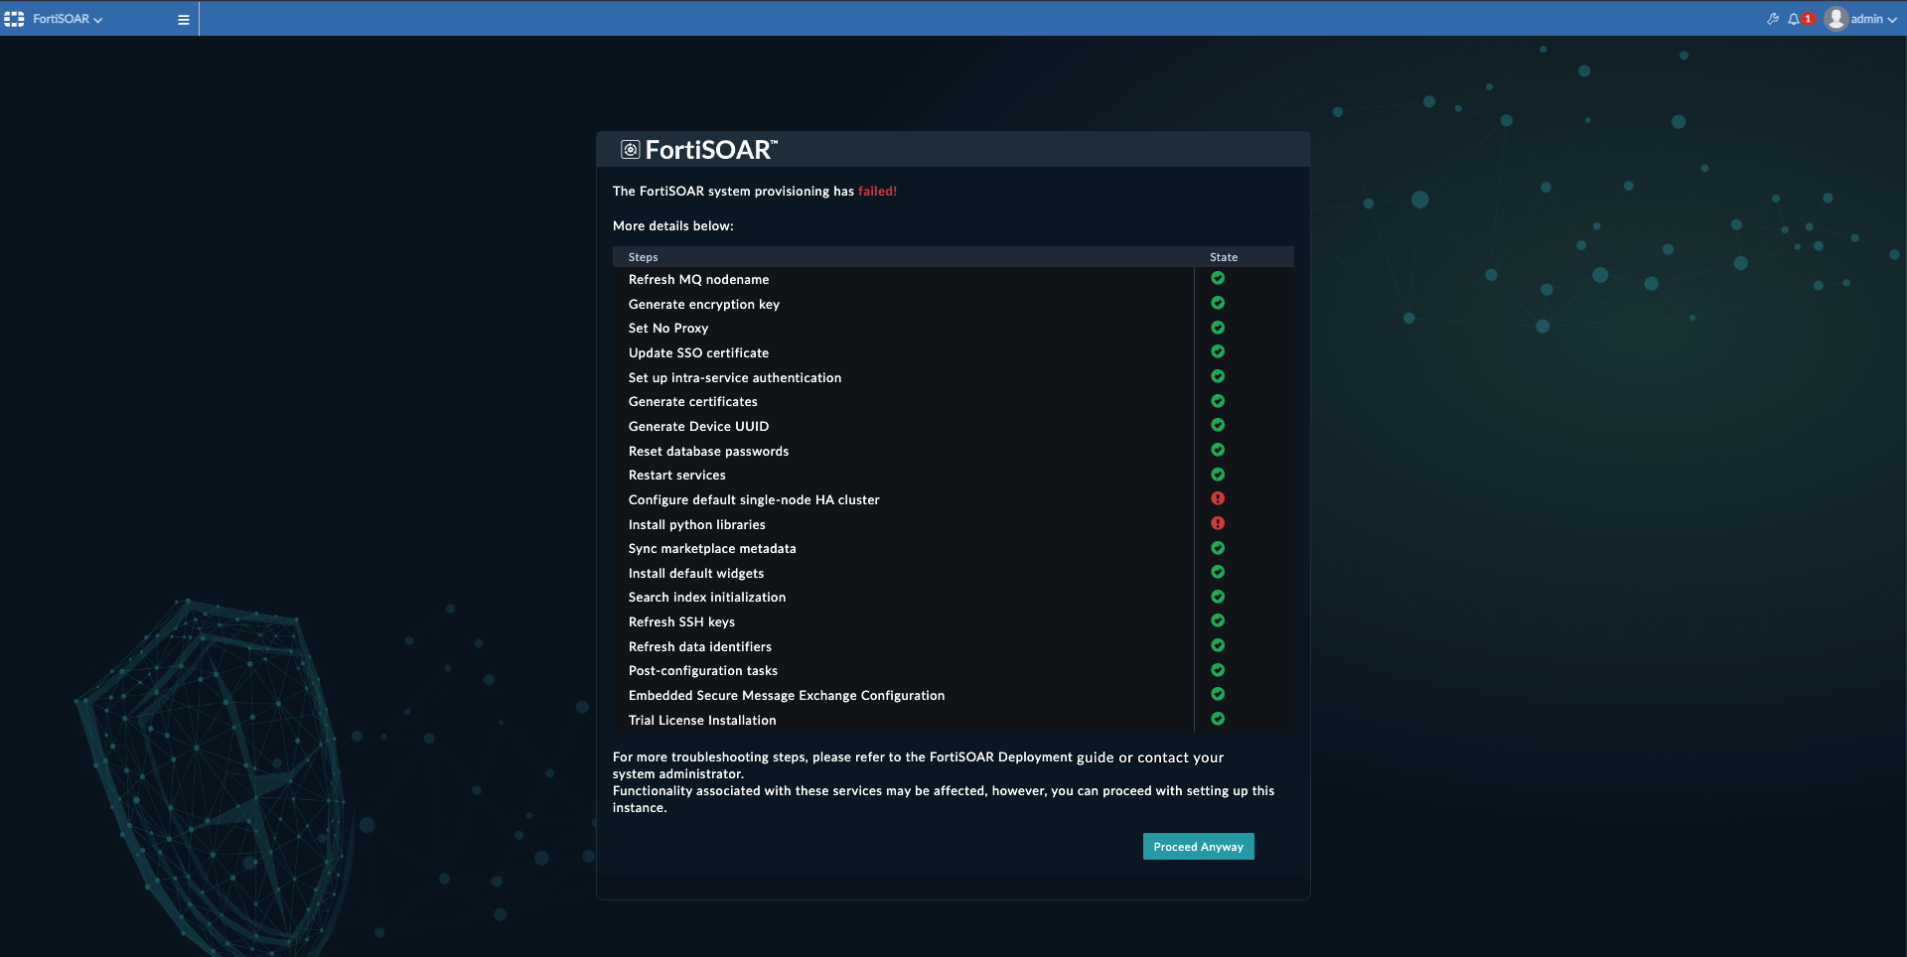This screenshot has height=957, width=1907.
Task: Click the admin user avatar
Action: 1836,19
